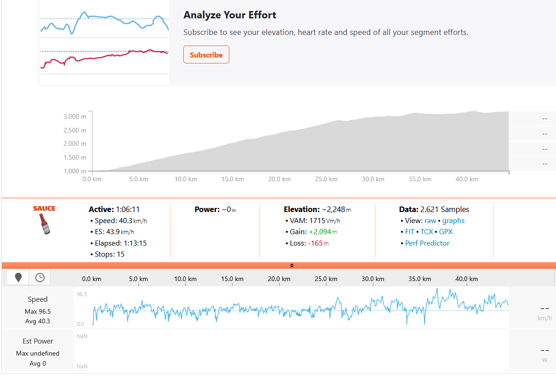Viewport: 556px width, 379px height.
Task: Download the GPX file export
Action: coord(446,232)
